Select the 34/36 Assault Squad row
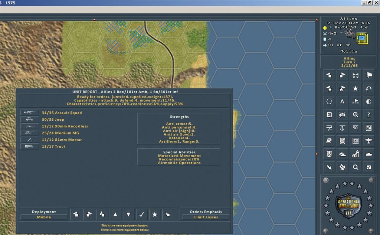 coord(62,113)
